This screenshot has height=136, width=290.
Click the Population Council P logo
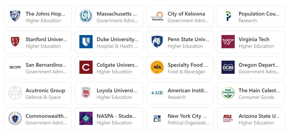pos(228,16)
